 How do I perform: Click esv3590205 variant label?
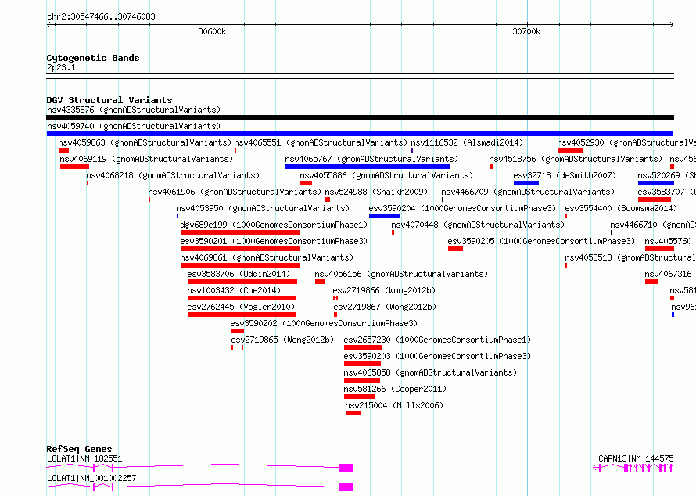(541, 241)
